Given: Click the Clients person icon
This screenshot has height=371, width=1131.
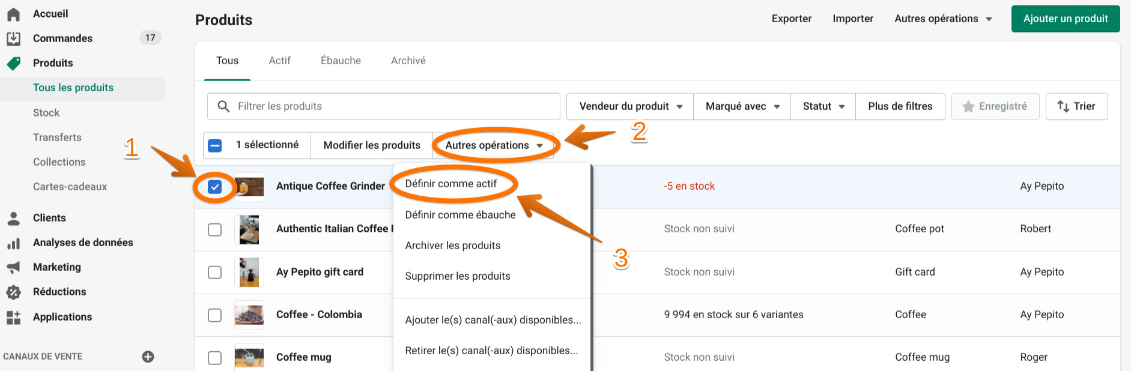Looking at the screenshot, I should (13, 218).
